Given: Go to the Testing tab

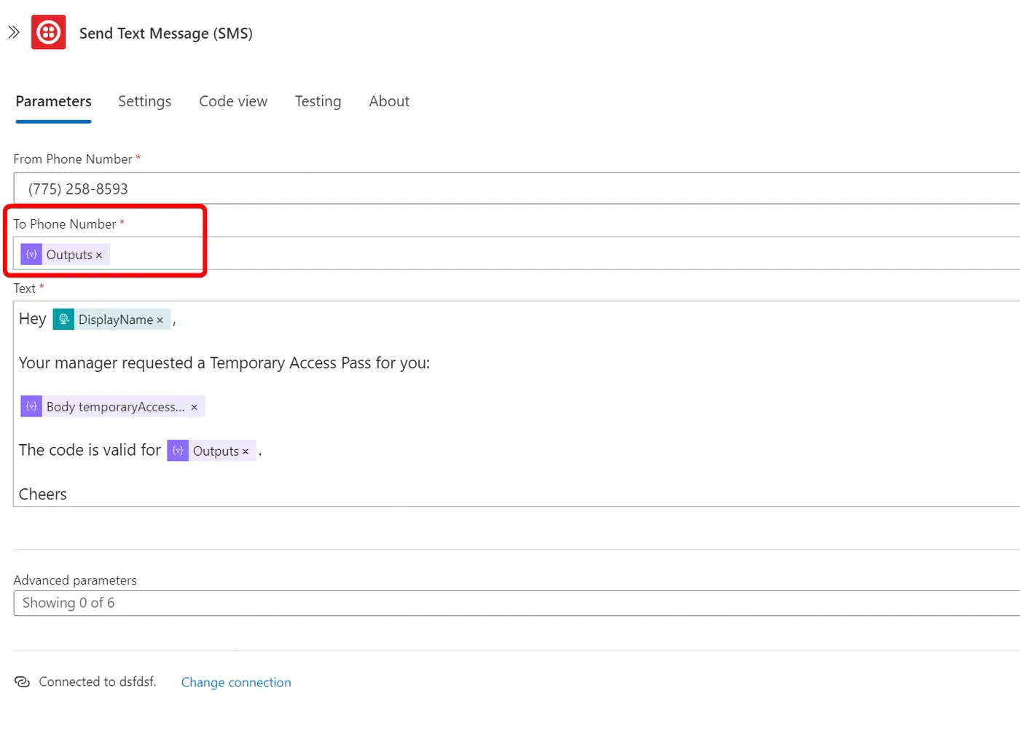Looking at the screenshot, I should pos(318,101).
